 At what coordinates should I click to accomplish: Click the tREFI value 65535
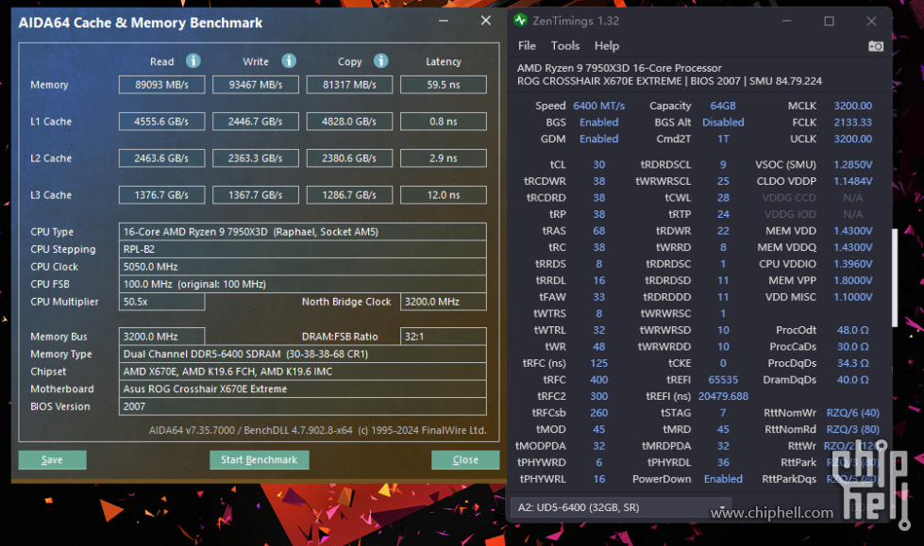[x=723, y=380]
